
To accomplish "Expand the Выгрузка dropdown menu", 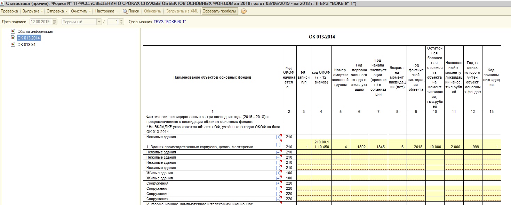I will pyautogui.click(x=32, y=11).
